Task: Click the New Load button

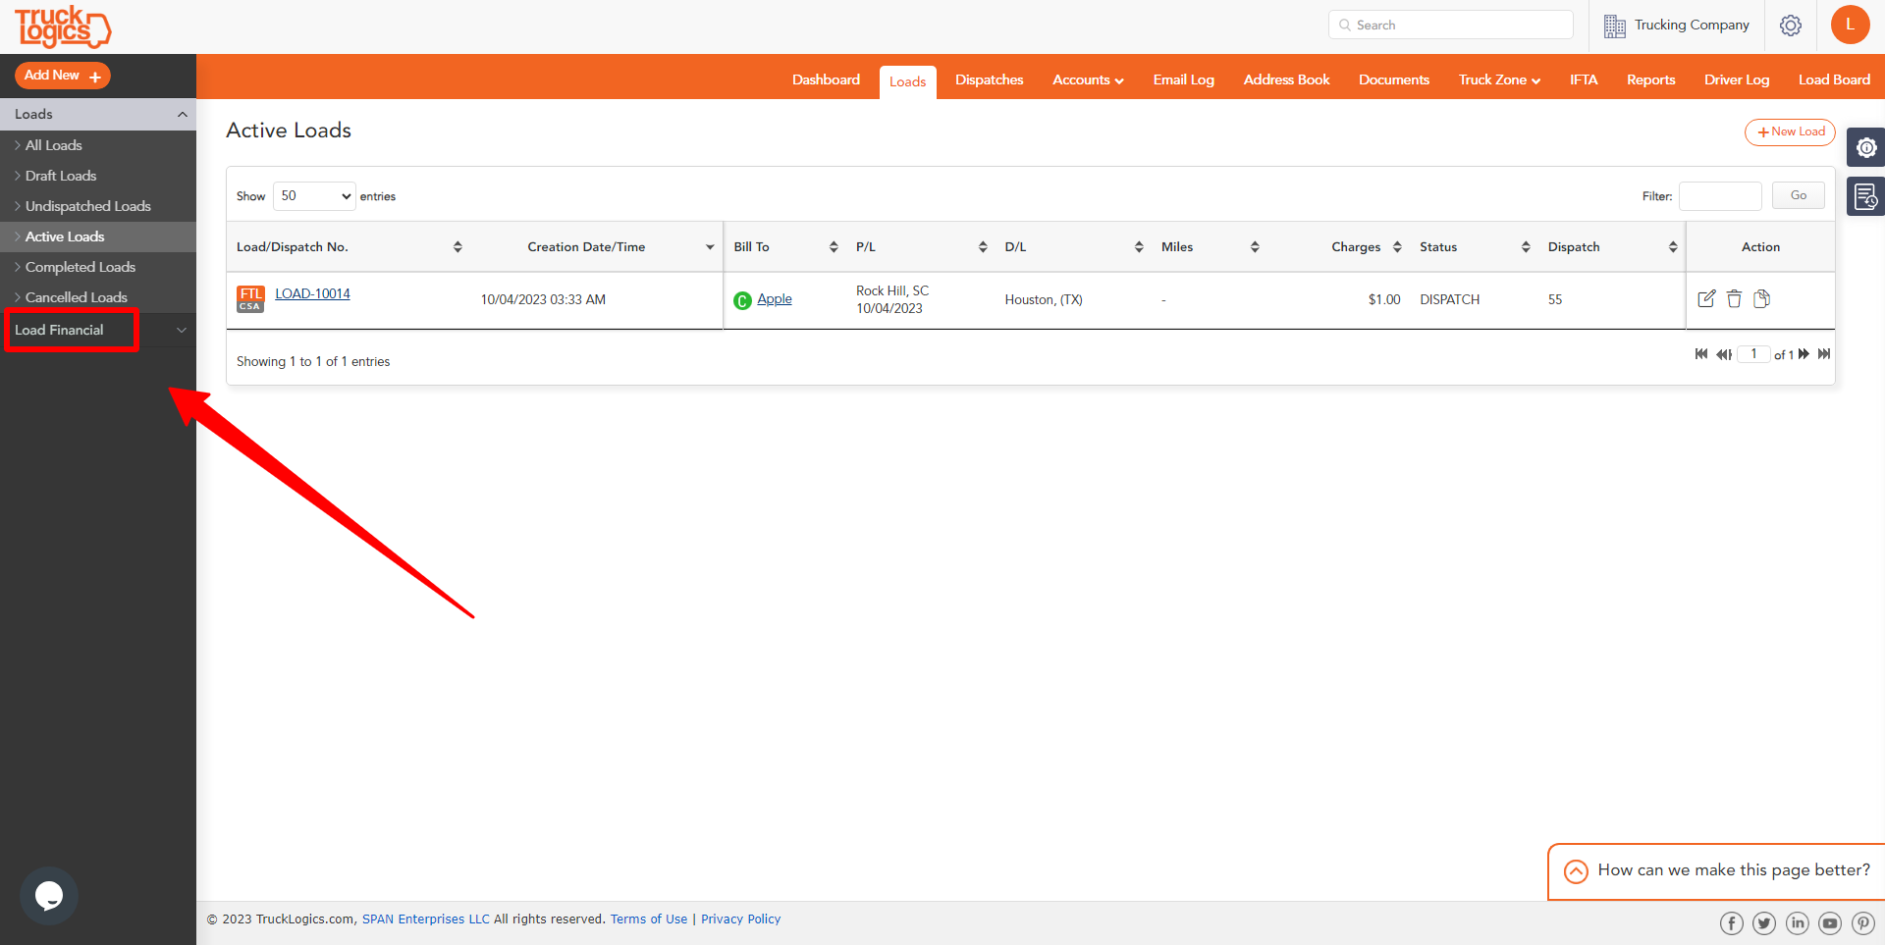Action: pyautogui.click(x=1790, y=131)
